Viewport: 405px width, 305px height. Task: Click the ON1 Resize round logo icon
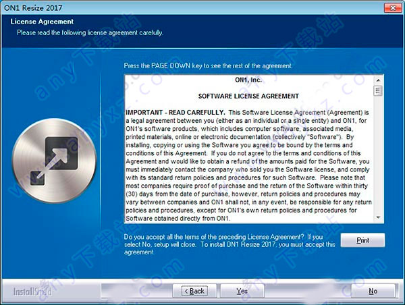54,161
